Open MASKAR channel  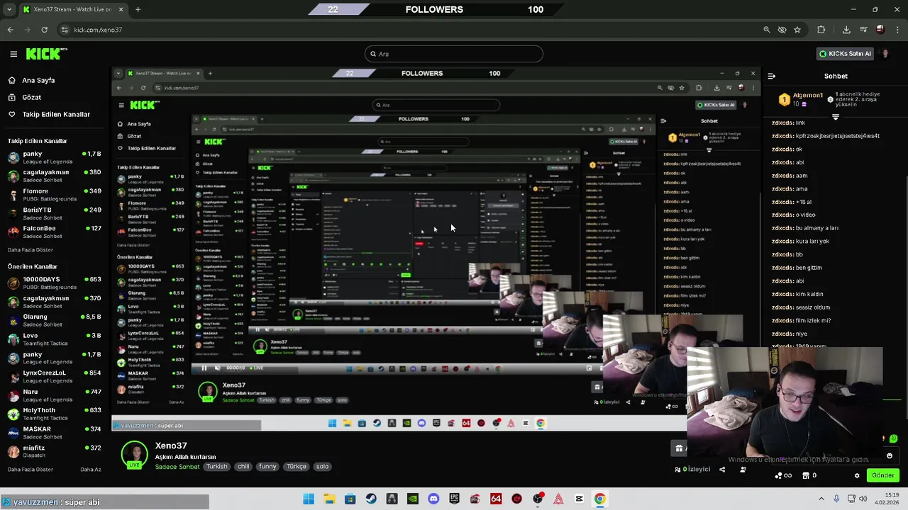(x=54, y=432)
